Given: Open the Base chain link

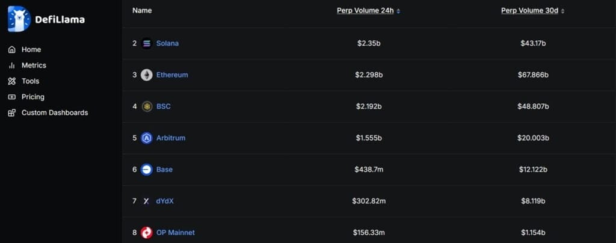Looking at the screenshot, I should click(x=164, y=170).
